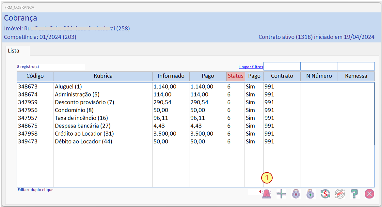Click the Taxa de incêndio (16) entry
382x207 pixels.
click(x=81, y=118)
